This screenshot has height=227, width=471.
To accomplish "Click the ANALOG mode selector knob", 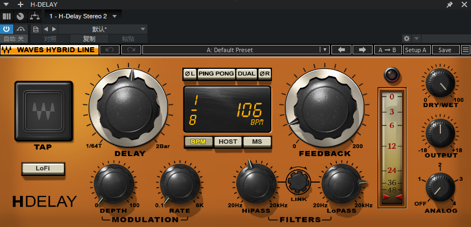I will click(440, 188).
